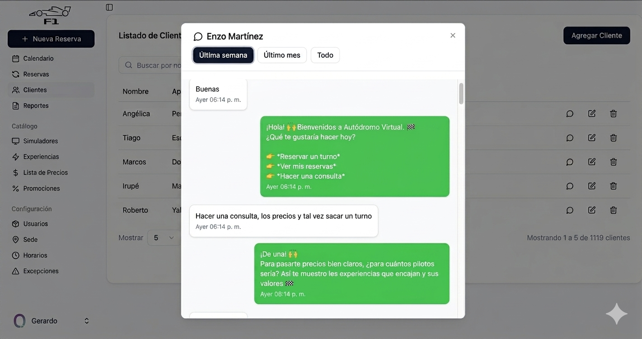Edit the Irupé client row

(592, 186)
